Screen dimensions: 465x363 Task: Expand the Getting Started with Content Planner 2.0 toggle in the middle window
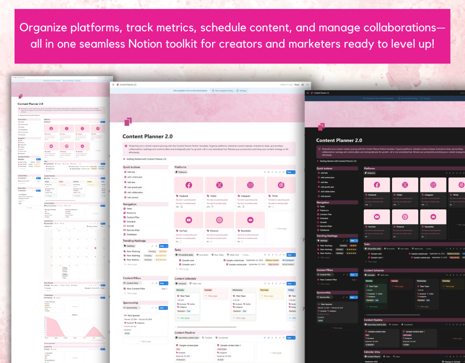pyautogui.click(x=124, y=159)
